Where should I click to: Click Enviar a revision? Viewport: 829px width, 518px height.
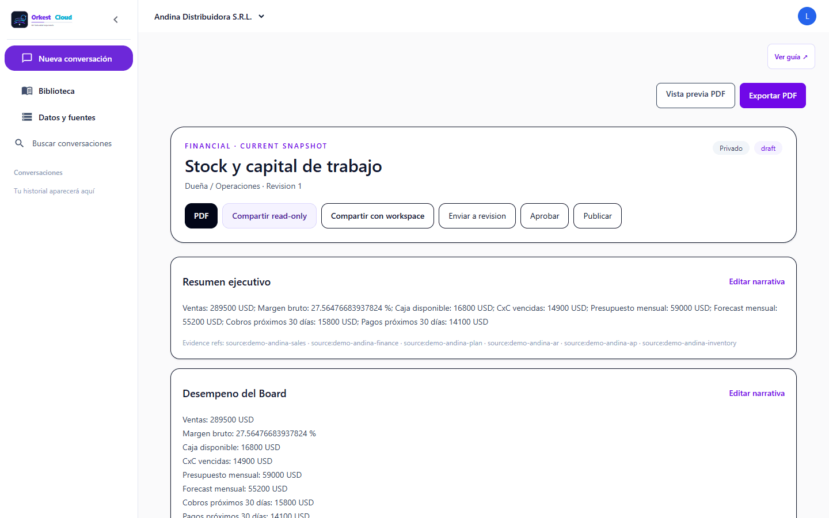point(477,216)
